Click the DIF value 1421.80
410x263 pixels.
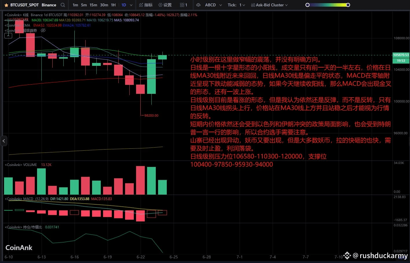(62, 199)
